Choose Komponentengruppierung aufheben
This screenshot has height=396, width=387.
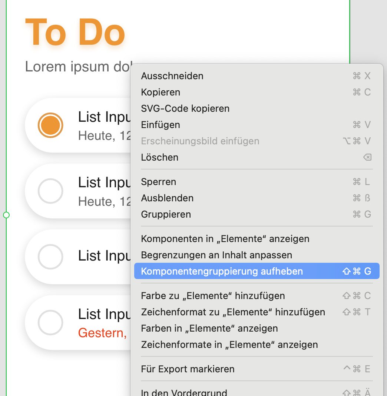point(257,271)
